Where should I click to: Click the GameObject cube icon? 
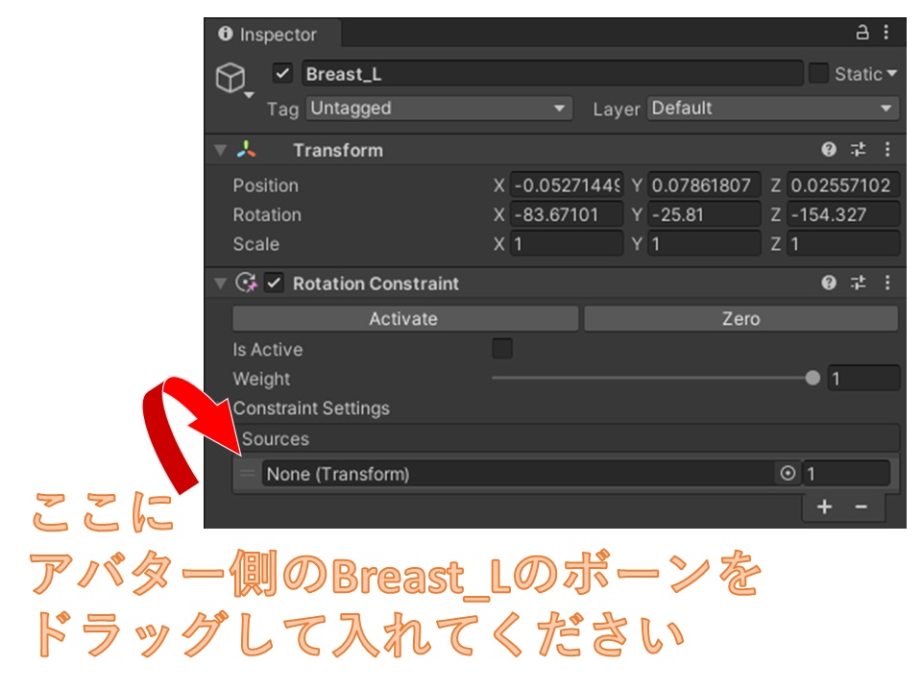(230, 78)
